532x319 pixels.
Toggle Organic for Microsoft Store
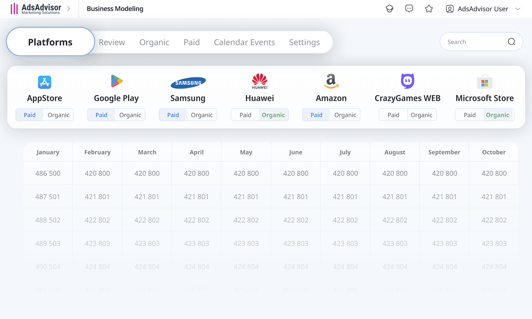pos(498,115)
